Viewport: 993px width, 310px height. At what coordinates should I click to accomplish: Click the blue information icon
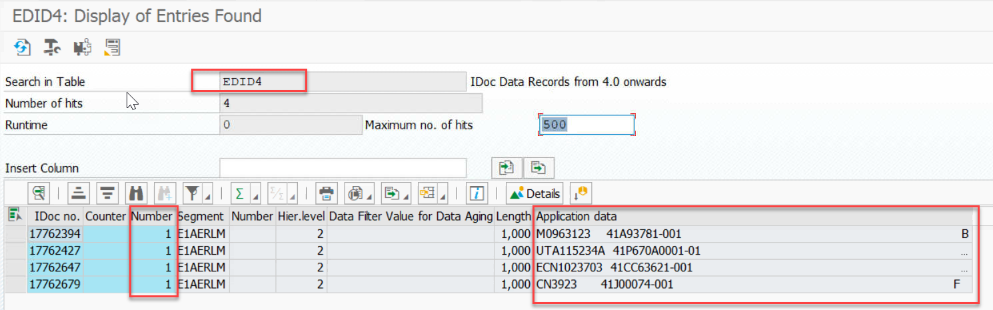pyautogui.click(x=476, y=193)
